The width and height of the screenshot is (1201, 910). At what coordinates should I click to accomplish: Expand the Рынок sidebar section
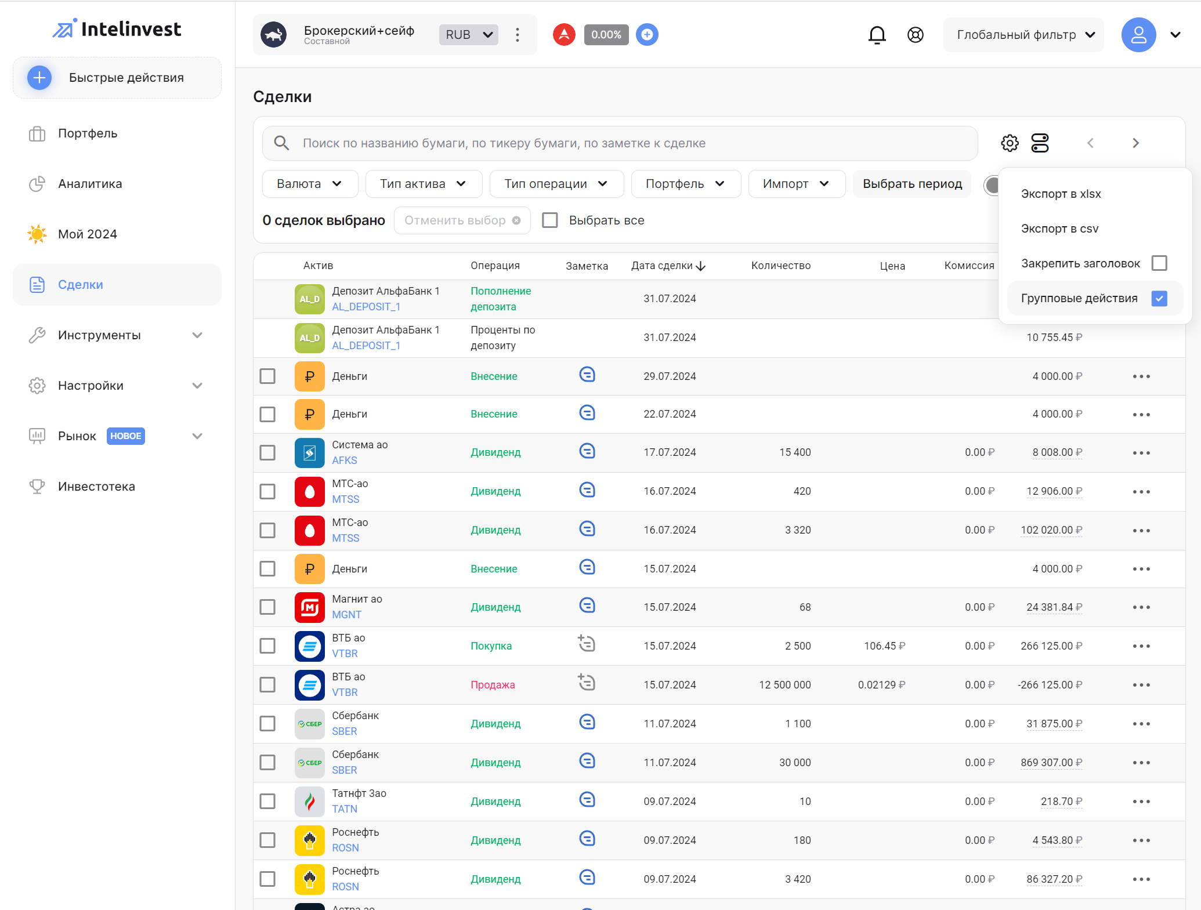click(197, 436)
